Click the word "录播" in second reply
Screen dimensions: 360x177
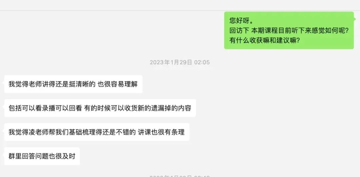48,108
